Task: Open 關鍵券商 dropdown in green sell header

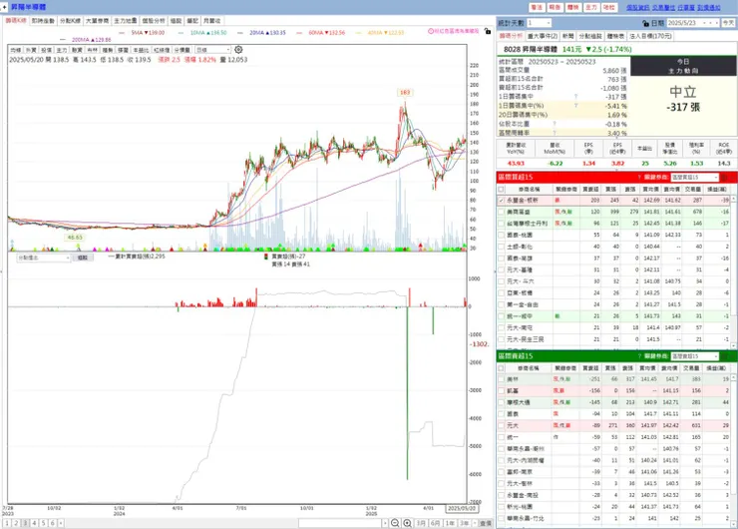Action: (695, 356)
